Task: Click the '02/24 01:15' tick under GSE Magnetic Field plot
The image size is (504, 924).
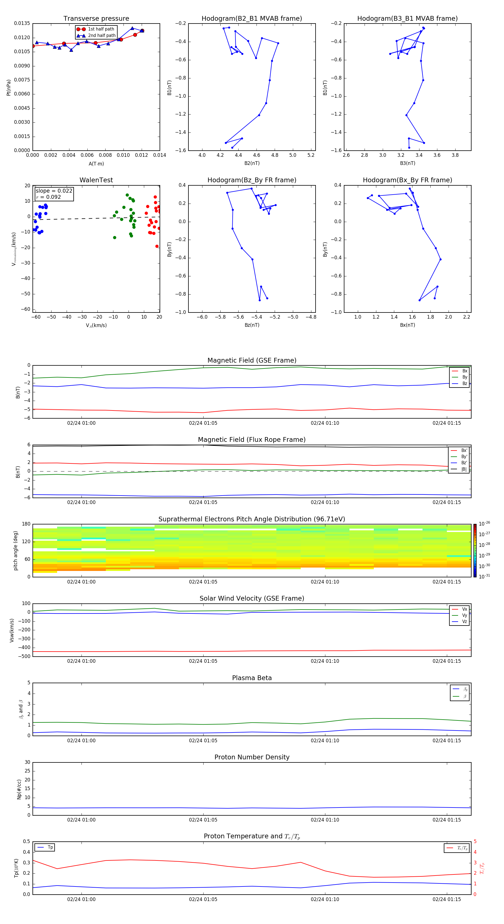Action: click(447, 423)
